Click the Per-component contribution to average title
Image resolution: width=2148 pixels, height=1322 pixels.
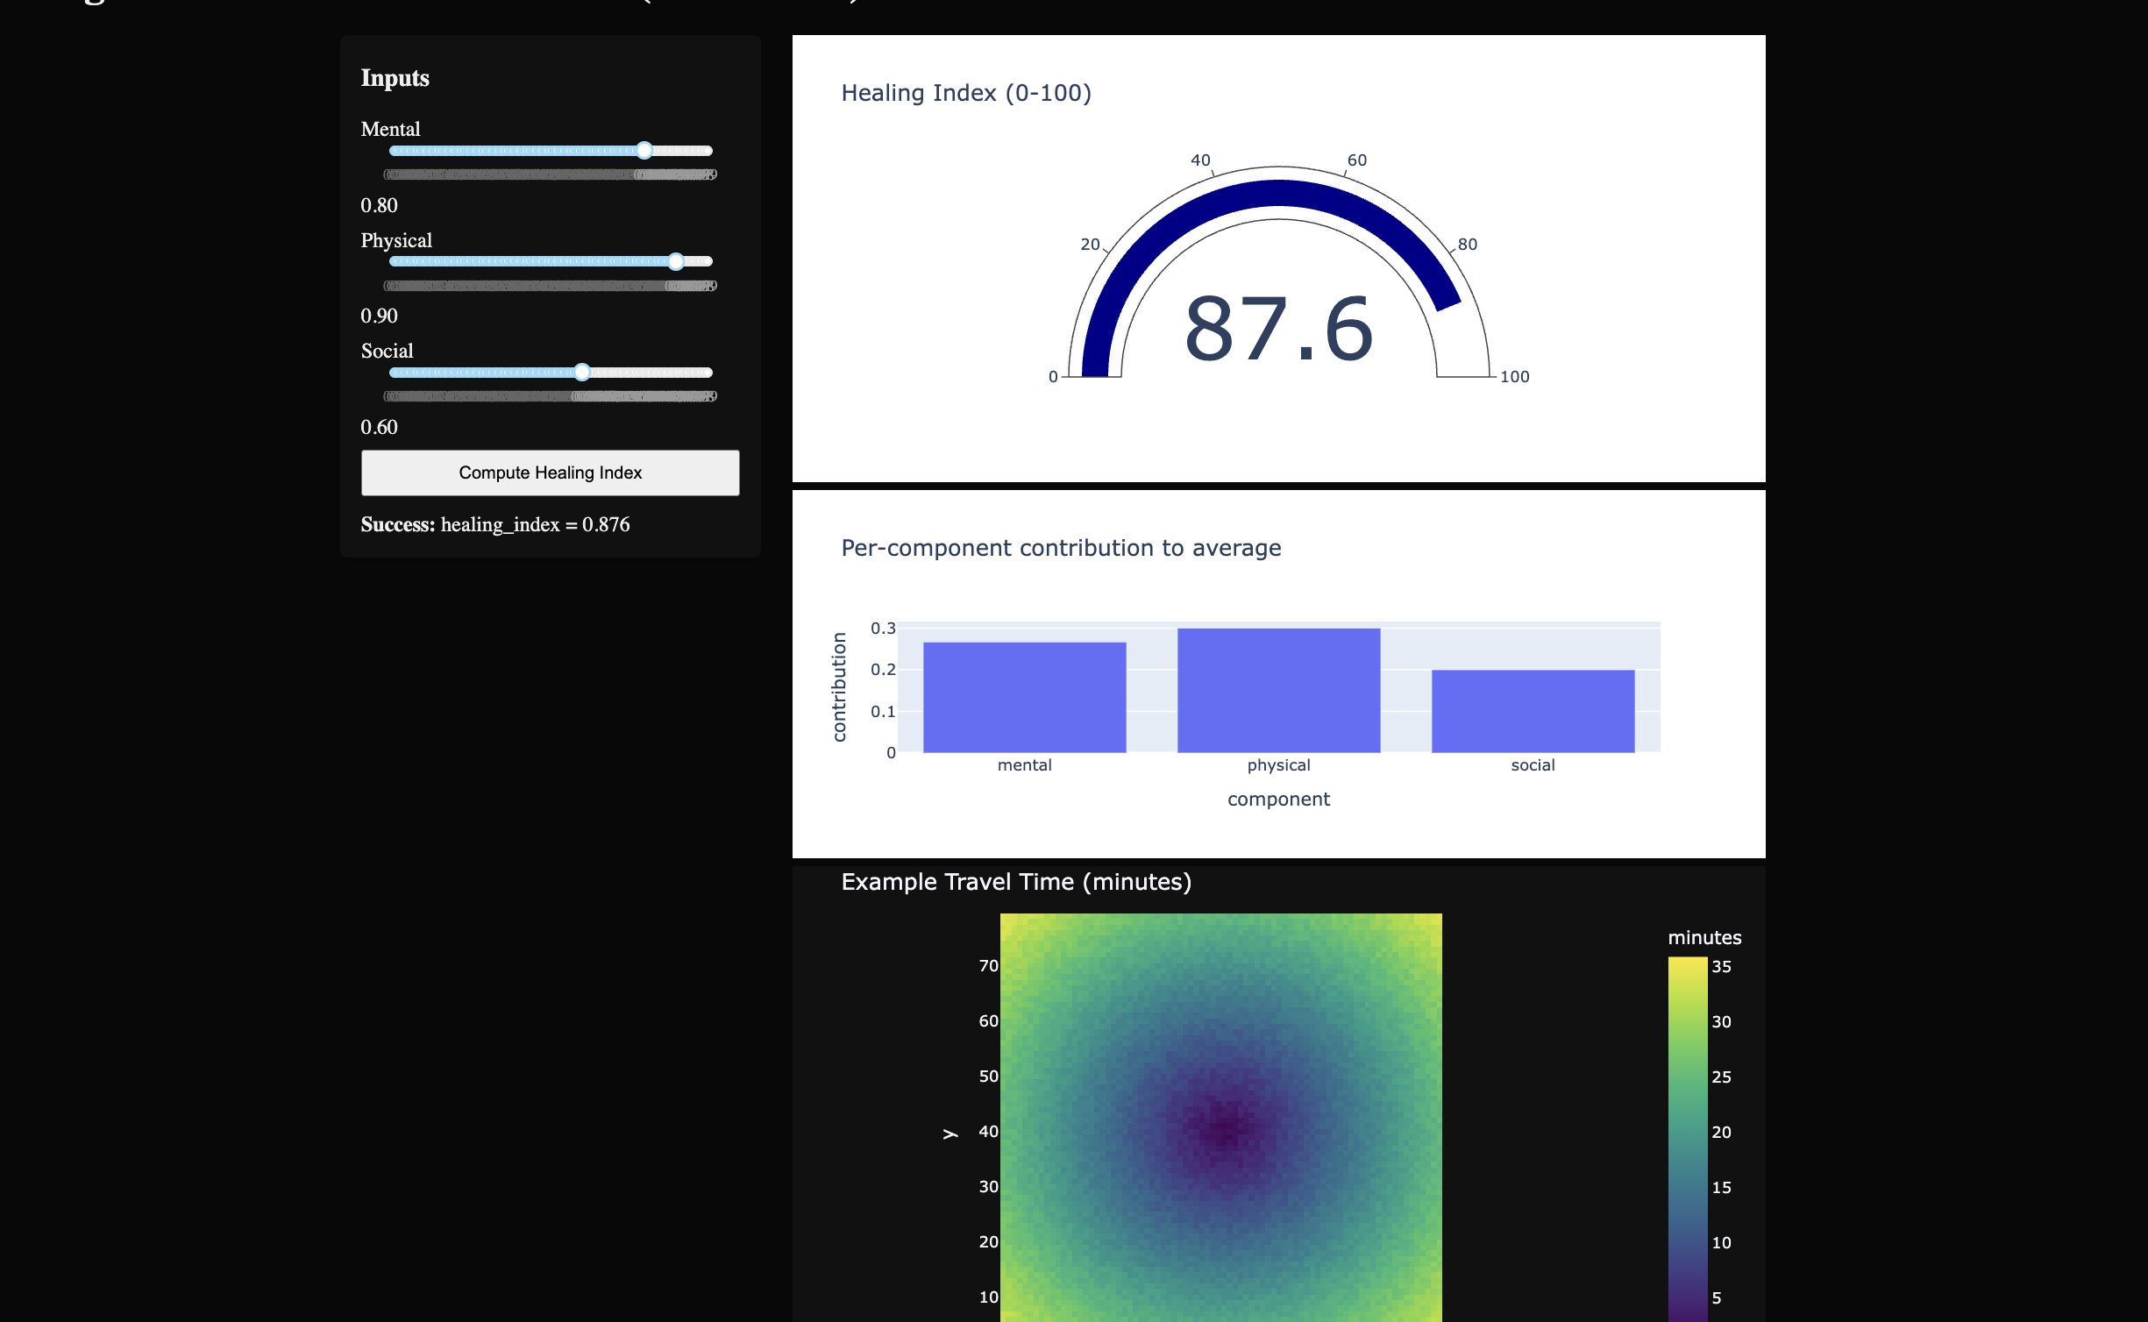1061,548
